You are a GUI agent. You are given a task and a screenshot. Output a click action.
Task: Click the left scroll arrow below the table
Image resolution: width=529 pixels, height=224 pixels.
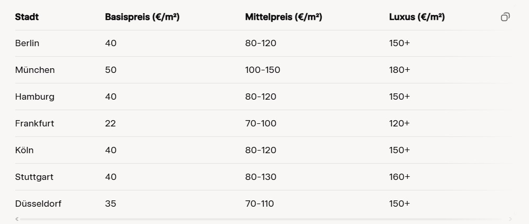click(x=17, y=219)
